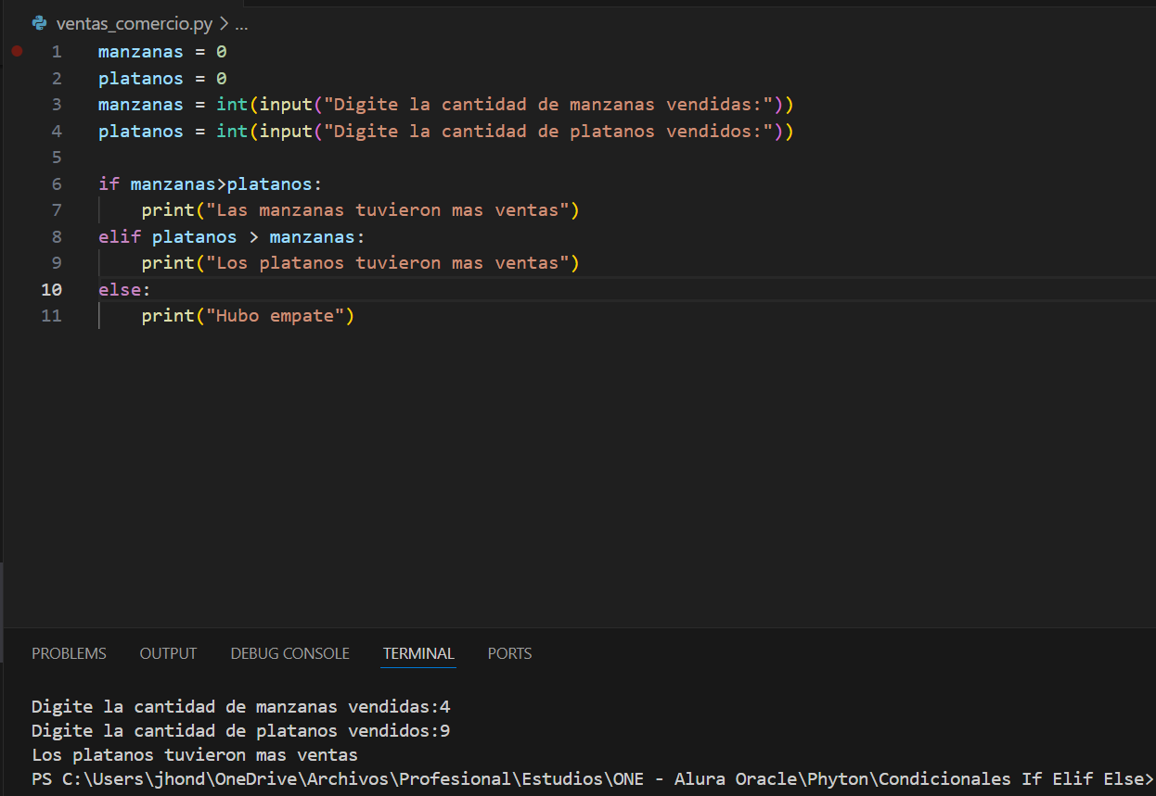Image resolution: width=1156 pixels, height=796 pixels.
Task: Click line number 5 of empty line
Action: 57,157
